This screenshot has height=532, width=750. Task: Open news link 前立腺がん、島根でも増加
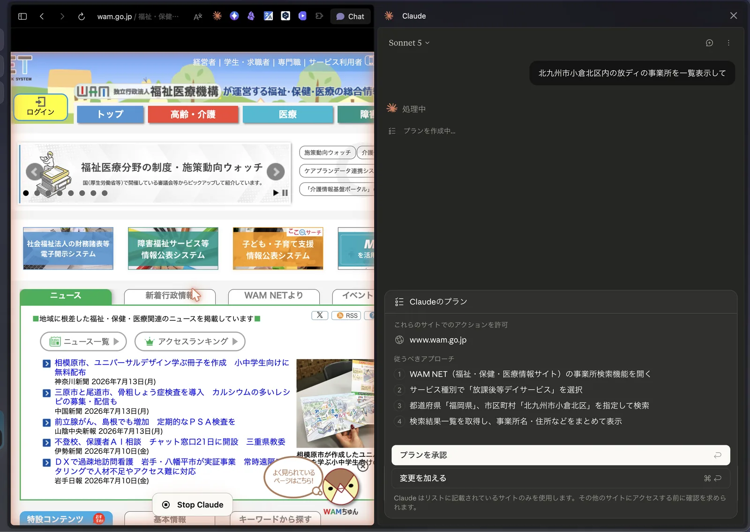145,422
